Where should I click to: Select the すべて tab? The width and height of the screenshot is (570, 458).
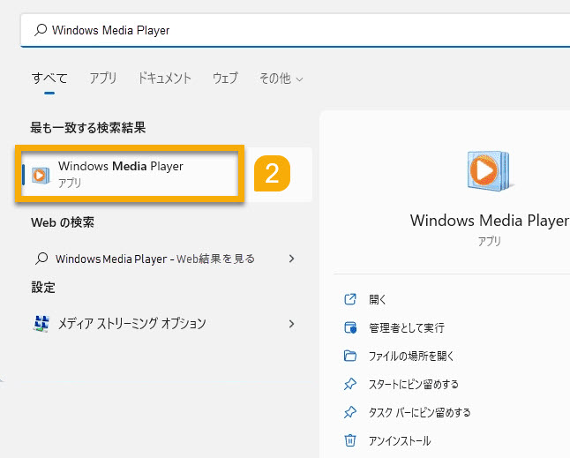[49, 79]
